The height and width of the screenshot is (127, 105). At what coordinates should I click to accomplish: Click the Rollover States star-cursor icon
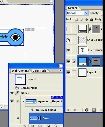pyautogui.click(x=32, y=110)
